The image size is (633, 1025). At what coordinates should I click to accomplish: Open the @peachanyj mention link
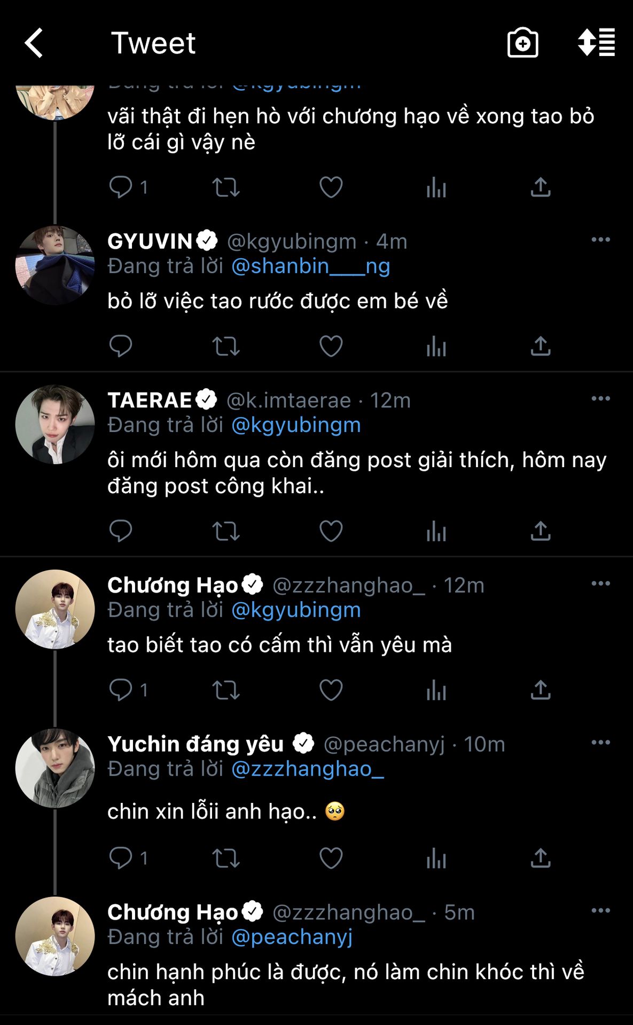coord(292,937)
